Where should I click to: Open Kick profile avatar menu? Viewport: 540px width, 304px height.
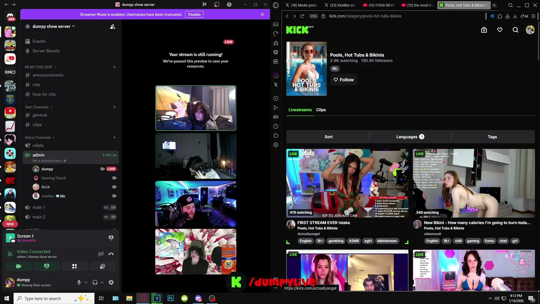[530, 30]
